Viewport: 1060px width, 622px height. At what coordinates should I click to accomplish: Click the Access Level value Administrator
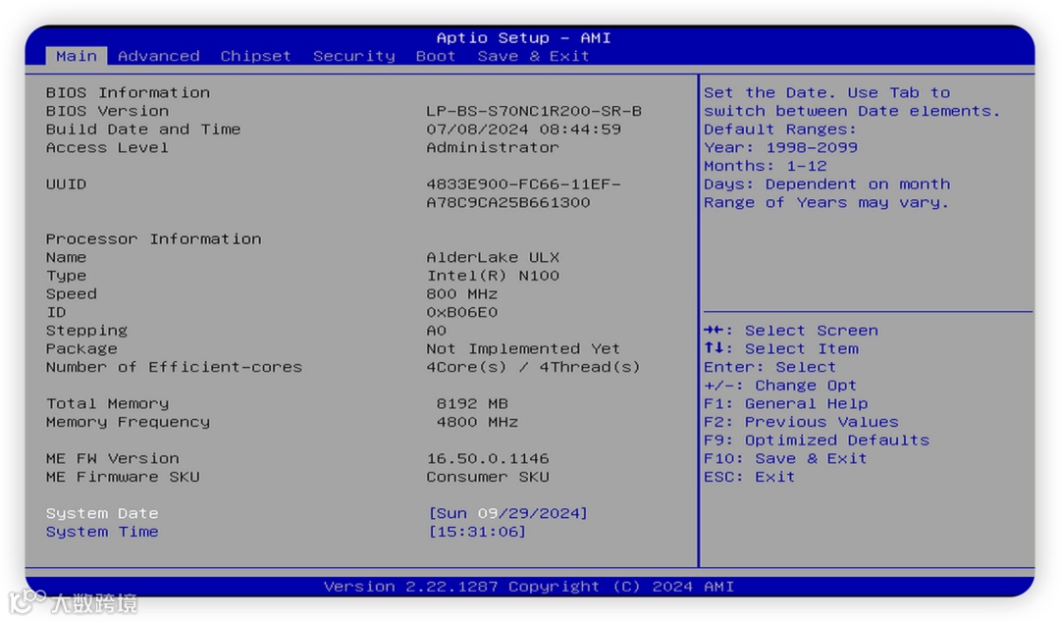coord(493,147)
